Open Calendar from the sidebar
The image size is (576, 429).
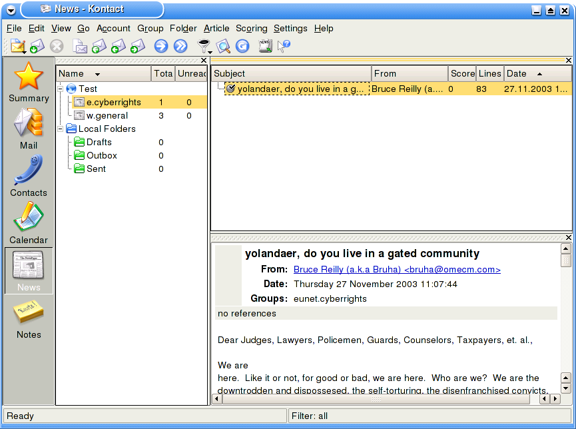(x=29, y=224)
